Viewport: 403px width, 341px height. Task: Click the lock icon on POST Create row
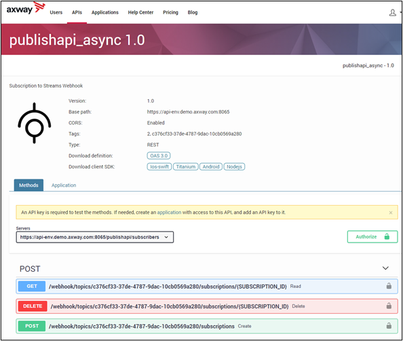pos(389,325)
